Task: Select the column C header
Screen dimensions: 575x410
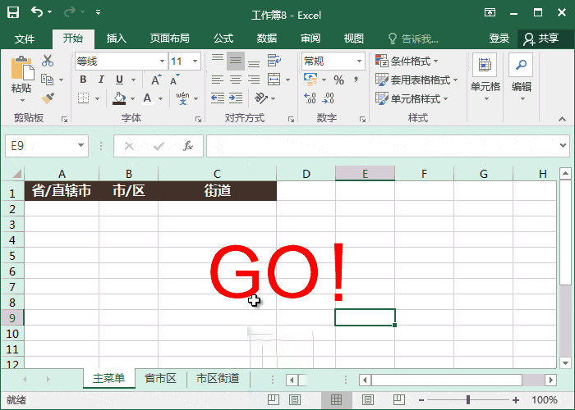Action: click(x=217, y=174)
